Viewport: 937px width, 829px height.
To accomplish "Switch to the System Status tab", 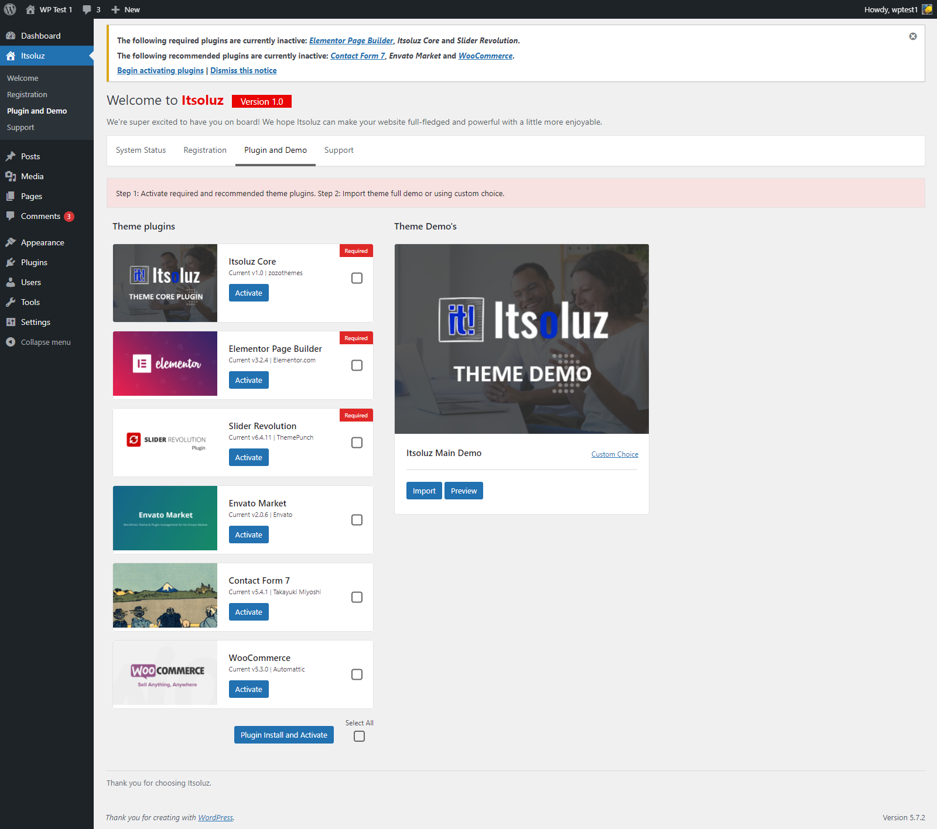I will click(141, 150).
